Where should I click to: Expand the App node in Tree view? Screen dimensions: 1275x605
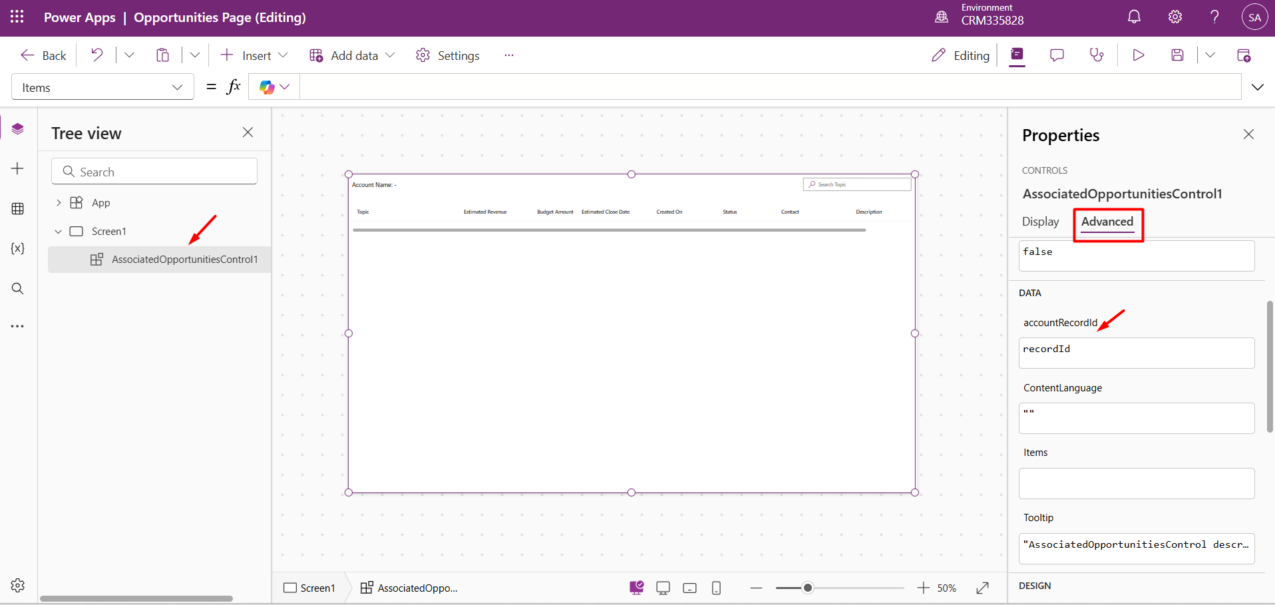pyautogui.click(x=59, y=202)
